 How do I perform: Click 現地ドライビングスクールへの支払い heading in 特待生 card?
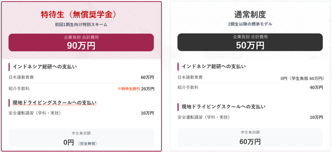click(54, 103)
